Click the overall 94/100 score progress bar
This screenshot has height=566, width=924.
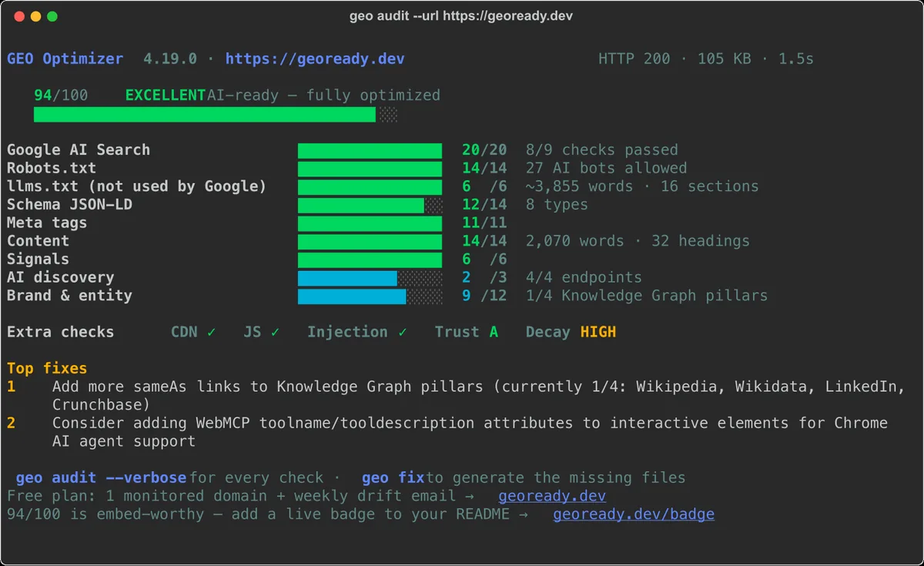pyautogui.click(x=216, y=115)
